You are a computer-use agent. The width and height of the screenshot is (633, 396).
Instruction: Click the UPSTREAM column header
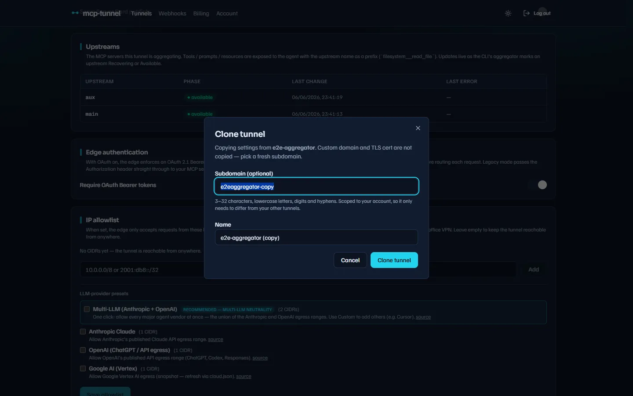click(99, 81)
